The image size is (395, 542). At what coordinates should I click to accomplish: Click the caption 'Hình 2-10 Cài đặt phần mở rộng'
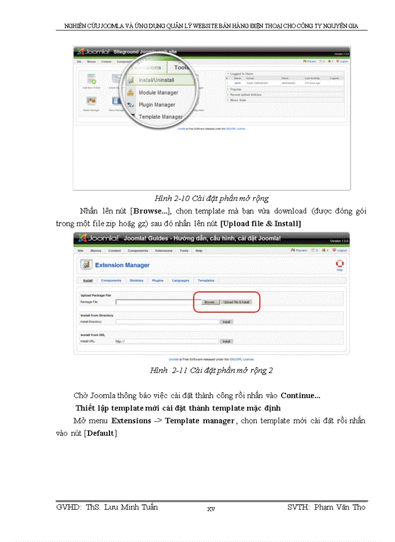tap(212, 198)
